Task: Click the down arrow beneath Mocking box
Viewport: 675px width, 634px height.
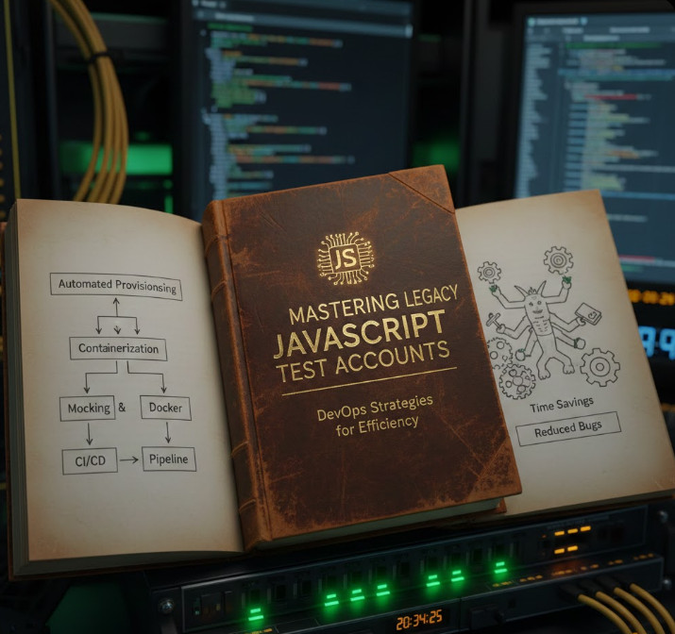Action: (89, 434)
